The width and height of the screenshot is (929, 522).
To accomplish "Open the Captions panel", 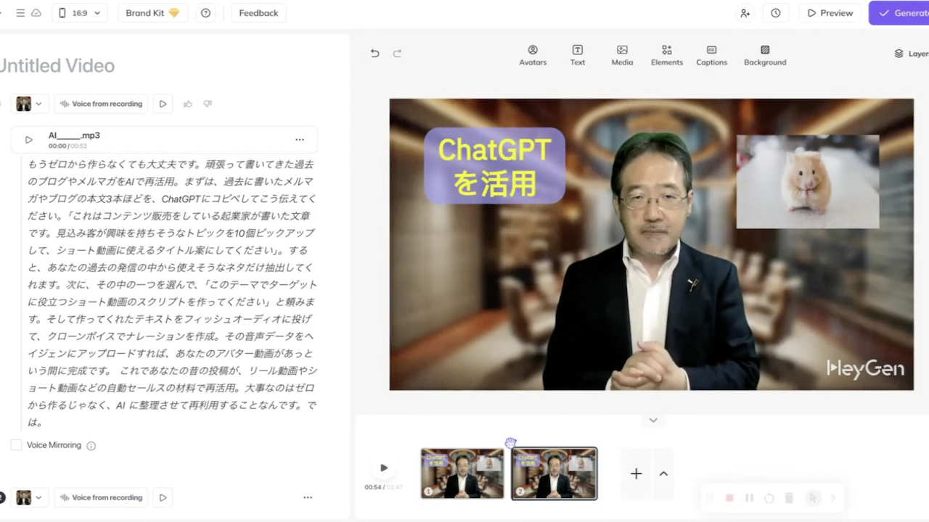I will point(711,55).
